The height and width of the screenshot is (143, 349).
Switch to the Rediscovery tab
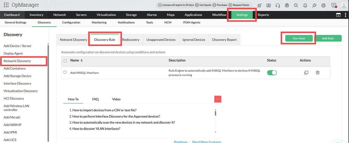pos(131,40)
